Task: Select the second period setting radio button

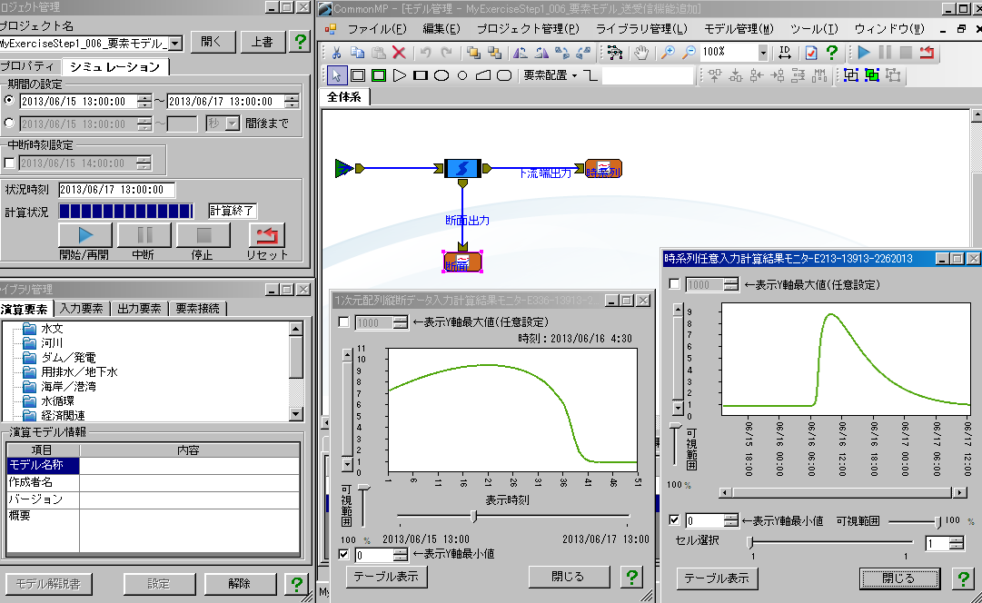Action: 9,124
